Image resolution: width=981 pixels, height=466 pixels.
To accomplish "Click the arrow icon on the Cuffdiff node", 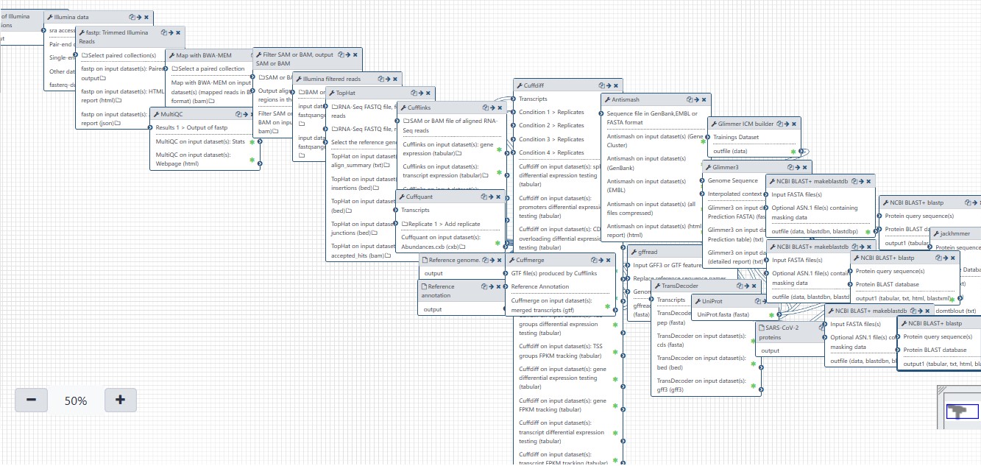I will [609, 85].
